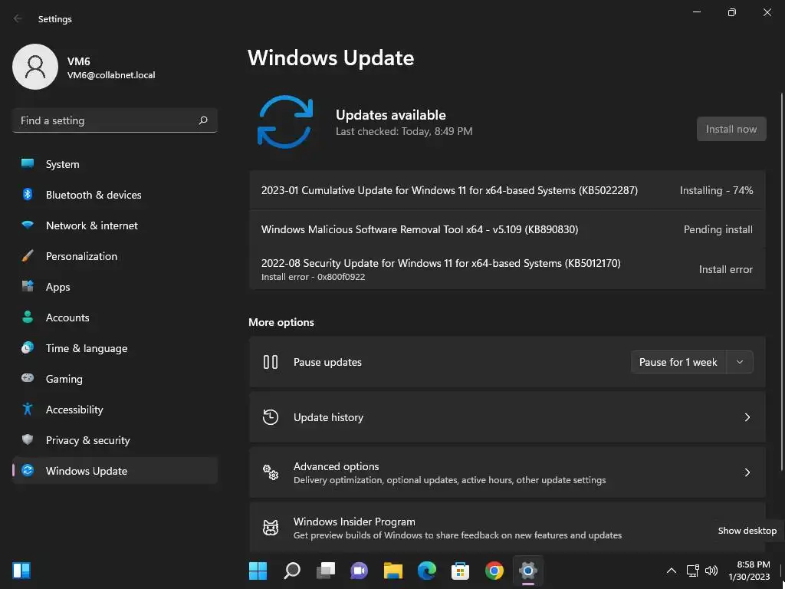Open the Pause for 1 week dropdown arrow
Viewport: 785px width, 589px height.
[x=740, y=362]
